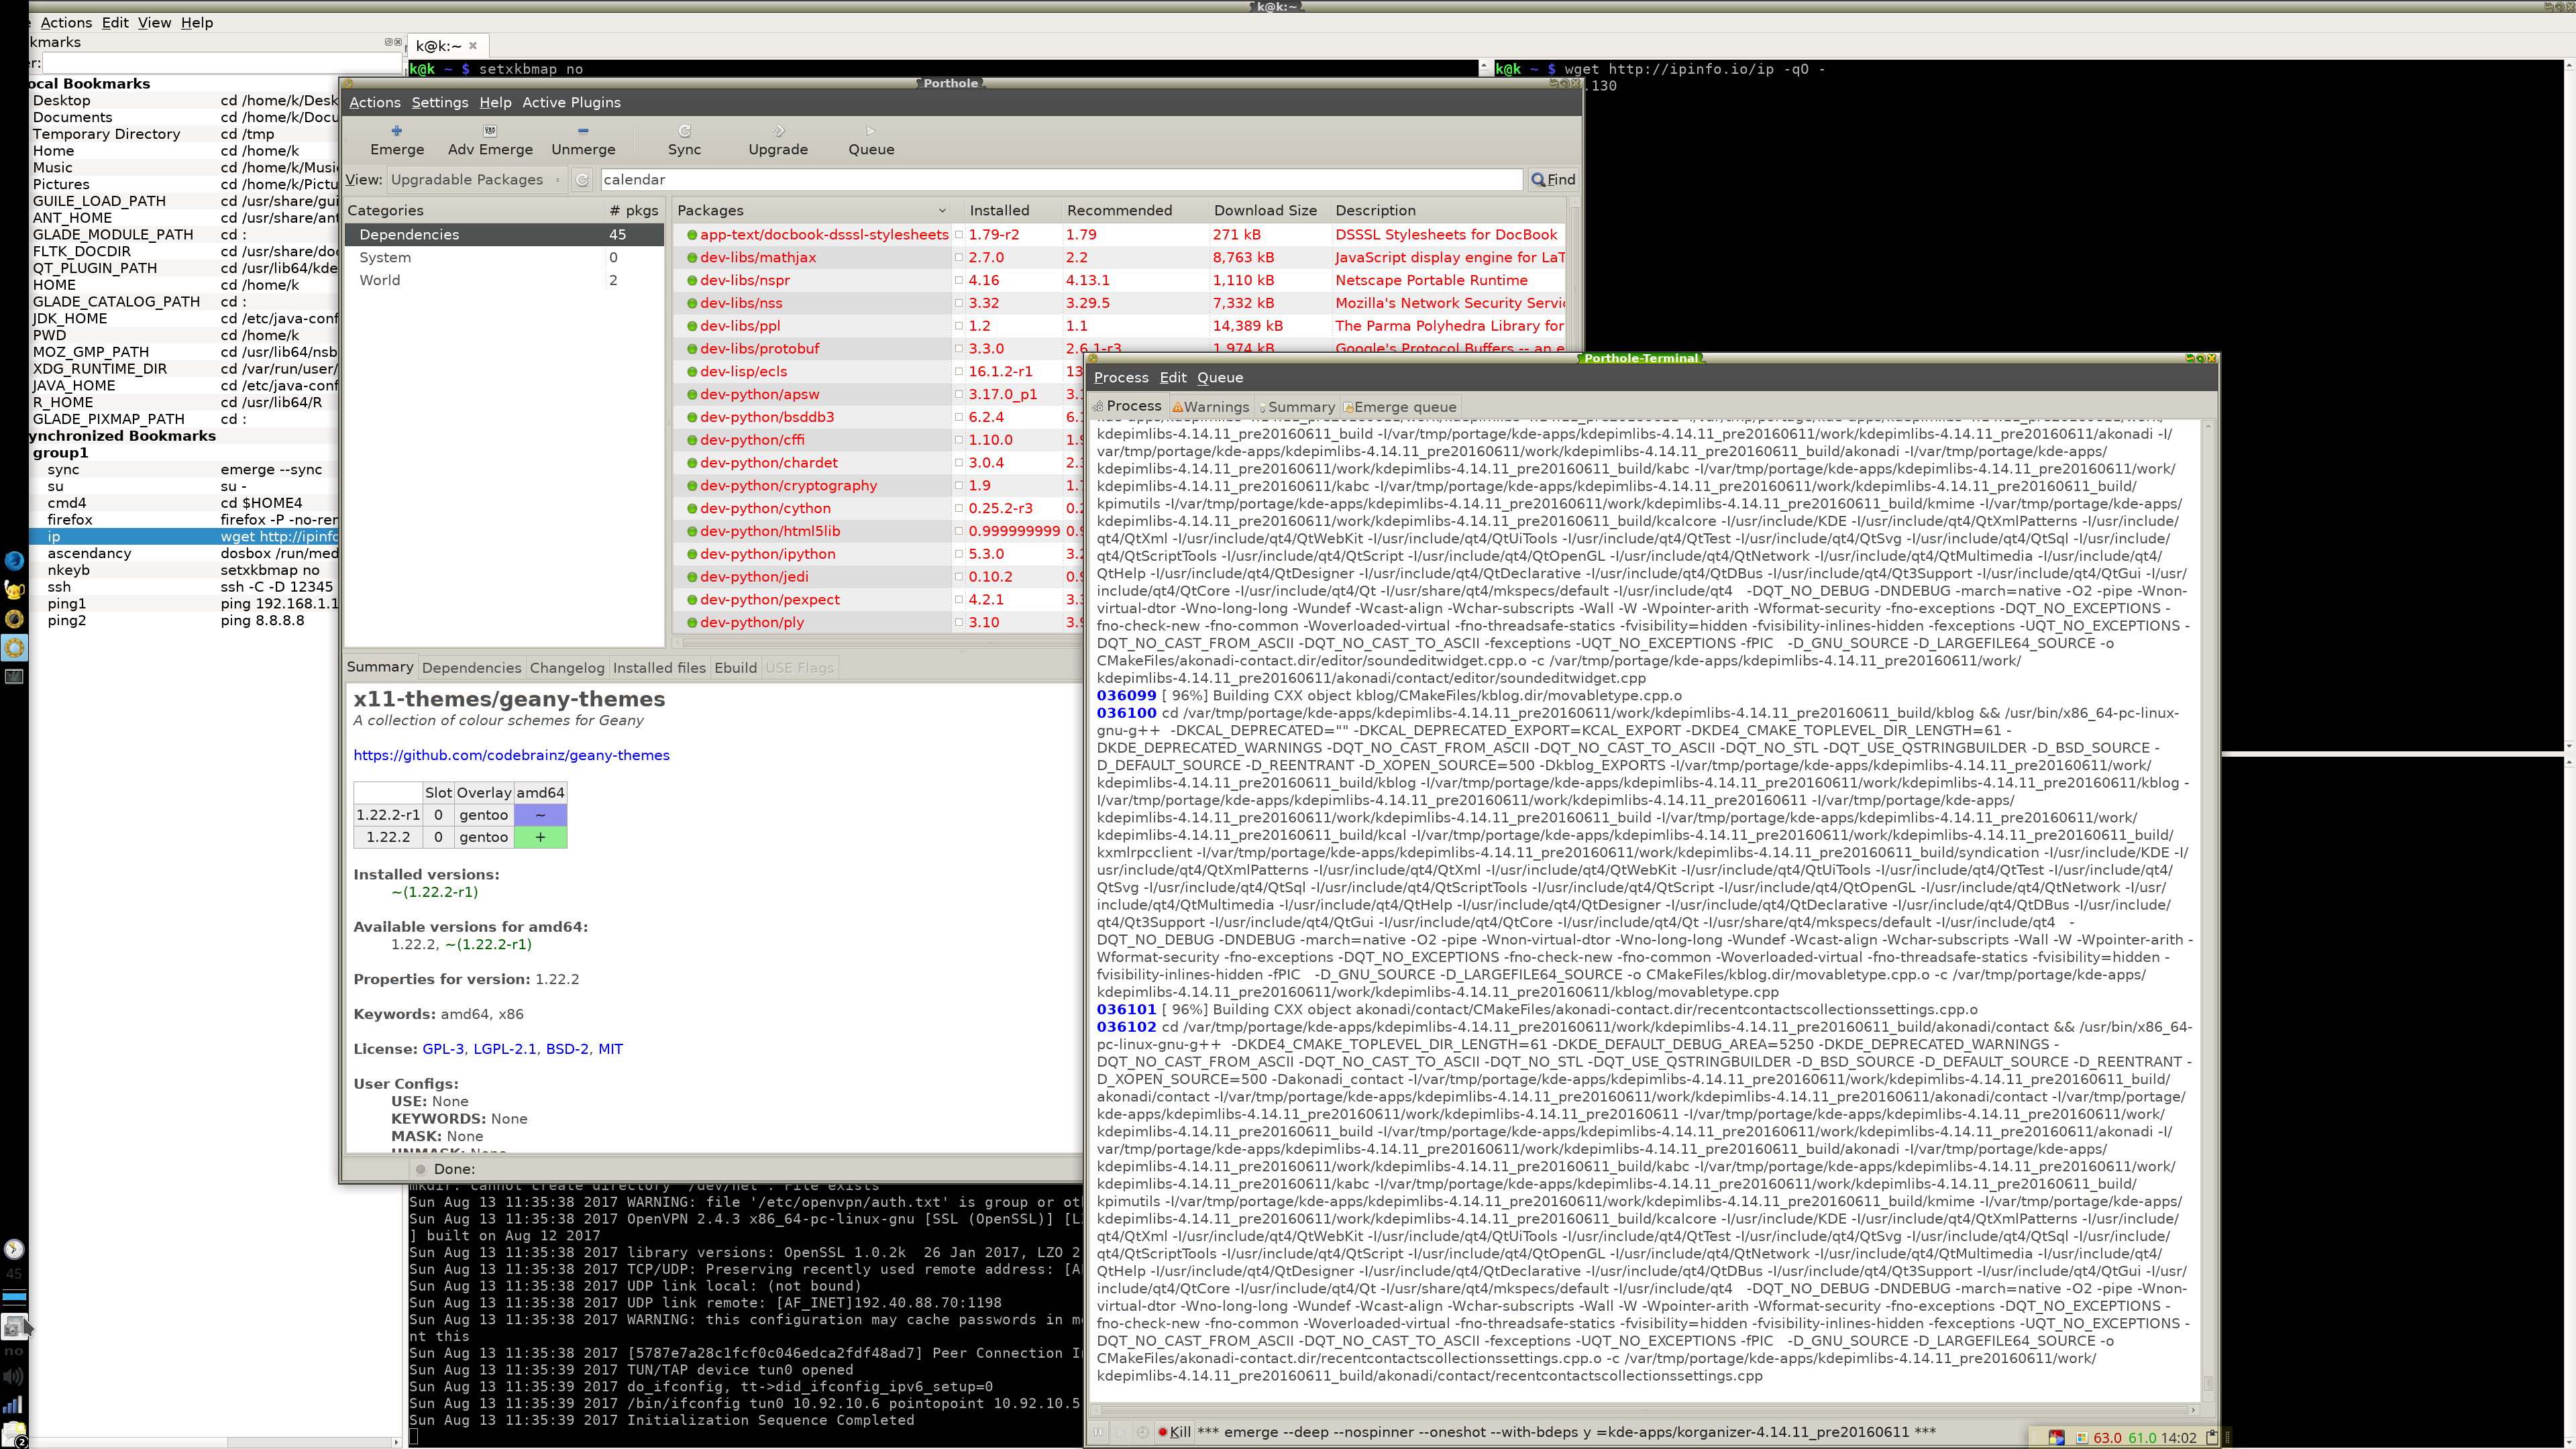Click the Emerge toolbar button in Porthole
2576x1449 pixels.
click(x=397, y=140)
